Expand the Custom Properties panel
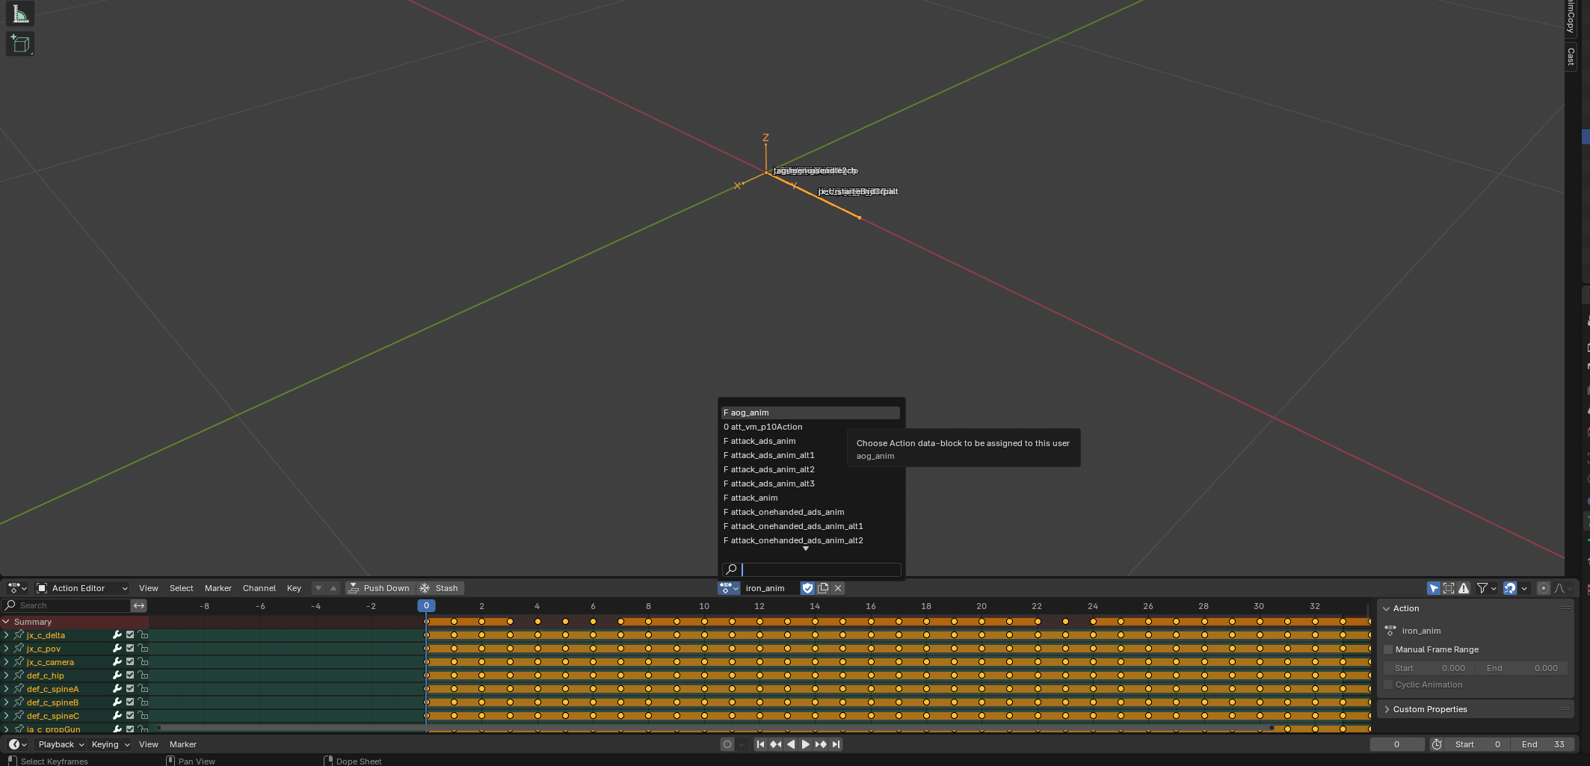Image resolution: width=1590 pixels, height=766 pixels. click(x=1429, y=709)
